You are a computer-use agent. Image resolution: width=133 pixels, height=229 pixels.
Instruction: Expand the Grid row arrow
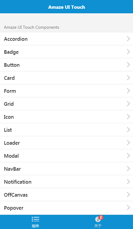(128, 104)
